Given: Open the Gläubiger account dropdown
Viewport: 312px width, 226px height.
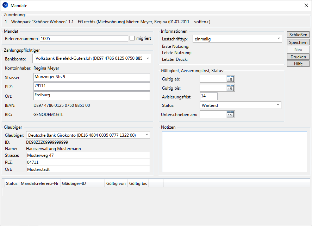Looking at the screenshot, I should 146,135.
